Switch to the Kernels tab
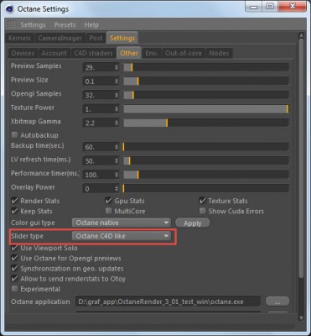 point(19,38)
